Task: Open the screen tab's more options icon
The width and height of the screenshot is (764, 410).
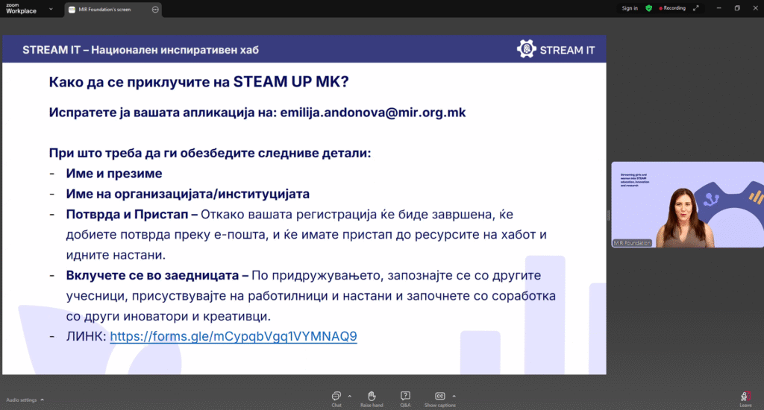Action: 155,9
